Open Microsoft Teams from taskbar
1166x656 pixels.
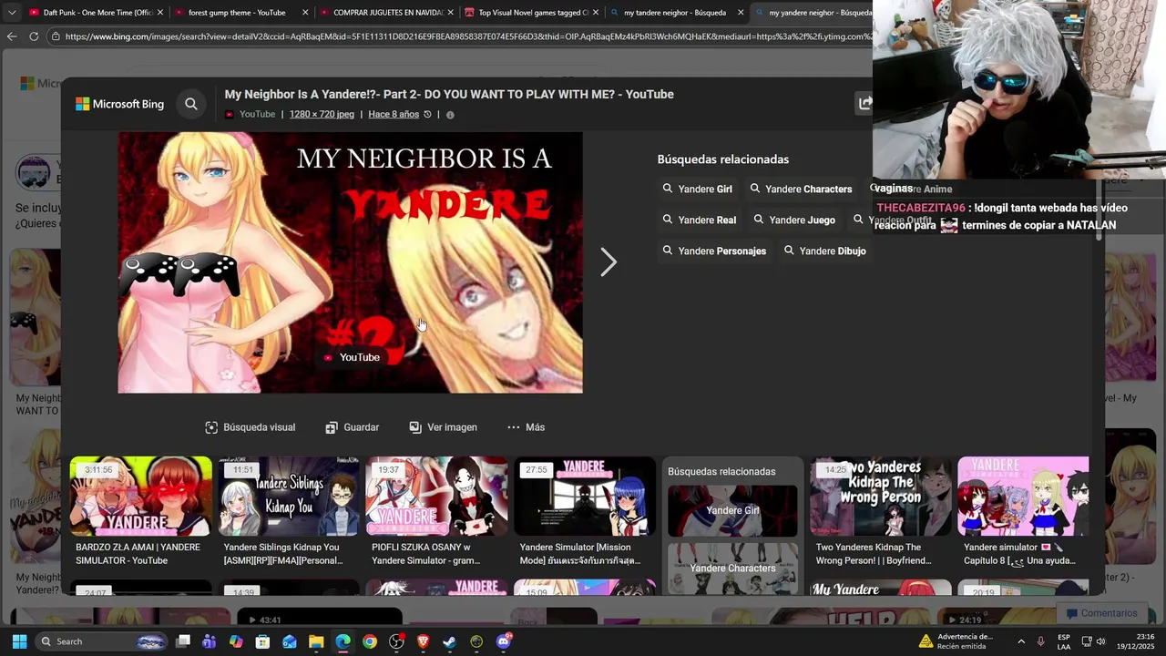click(x=210, y=641)
